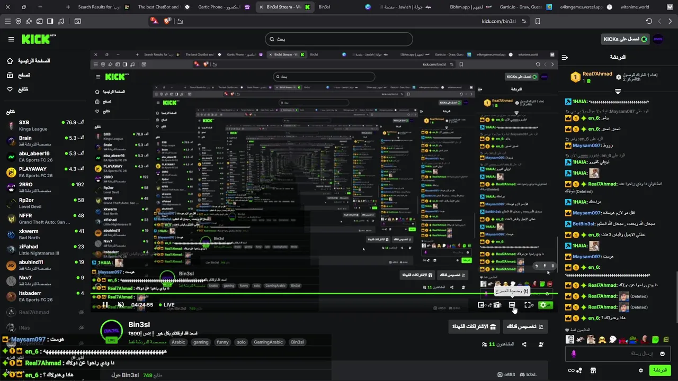Open the browser music player note icon

[60, 21]
